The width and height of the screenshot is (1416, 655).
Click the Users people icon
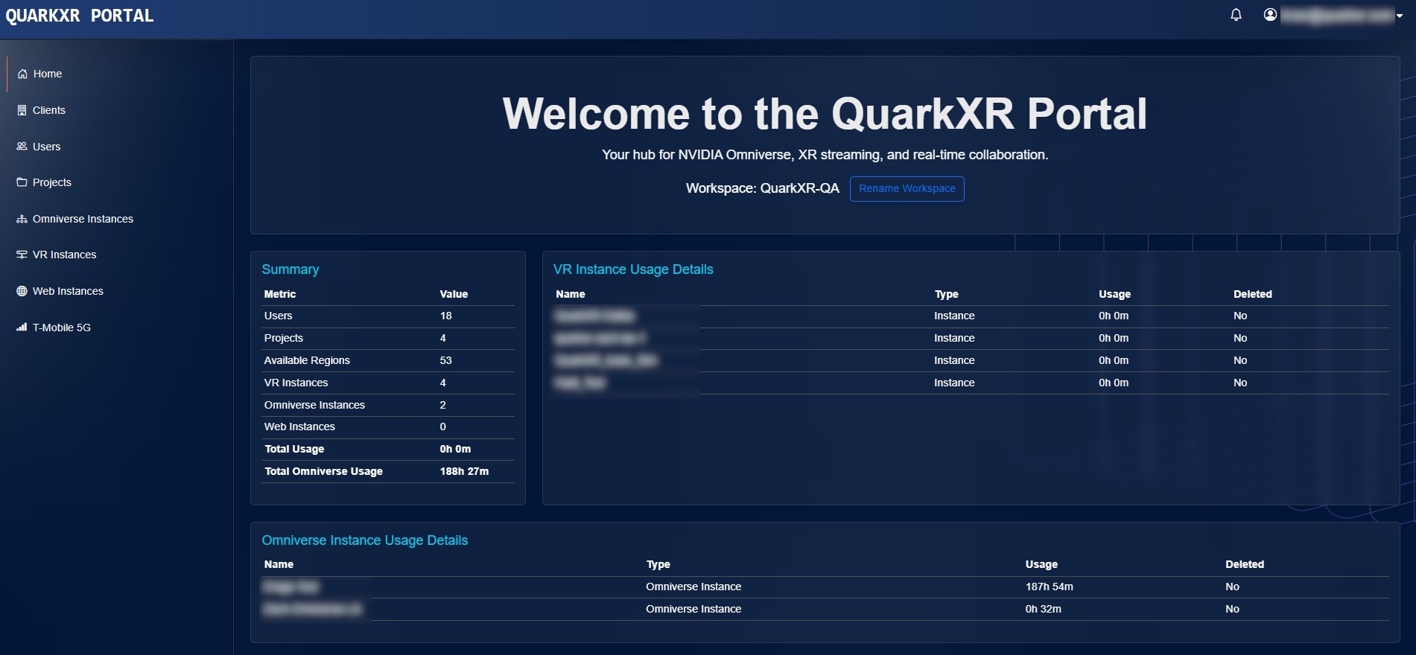[x=22, y=147]
